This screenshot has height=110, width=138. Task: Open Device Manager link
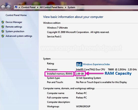(14, 22)
